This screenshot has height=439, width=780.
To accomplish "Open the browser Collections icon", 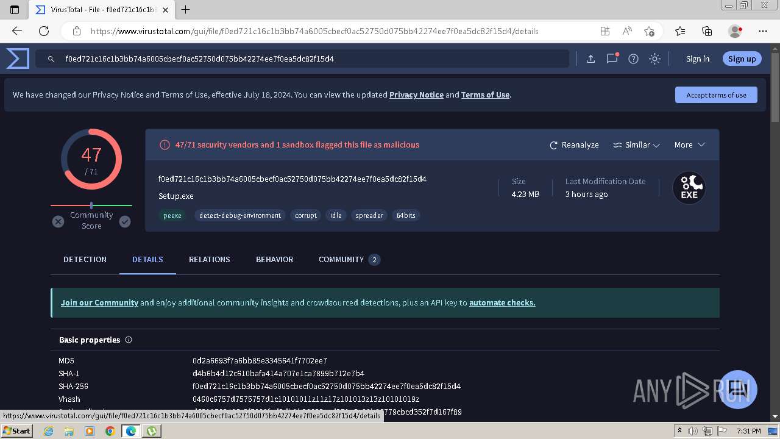I will pyautogui.click(x=707, y=31).
